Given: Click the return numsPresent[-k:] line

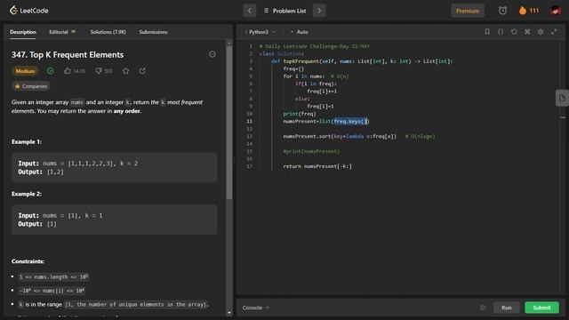Looking at the screenshot, I should (x=317, y=166).
